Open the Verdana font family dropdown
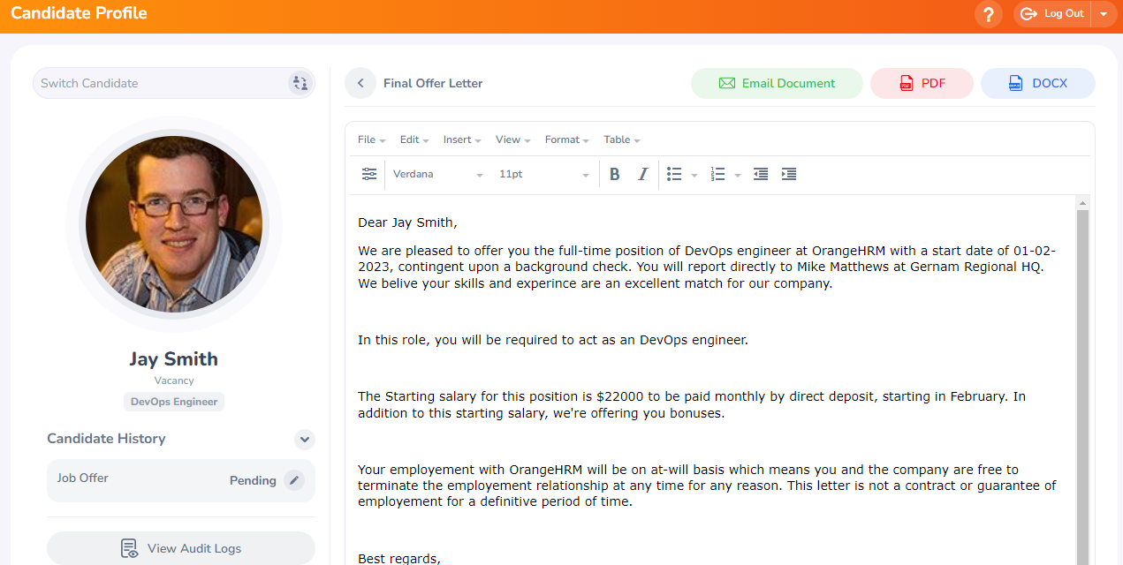The image size is (1123, 565). pos(437,175)
